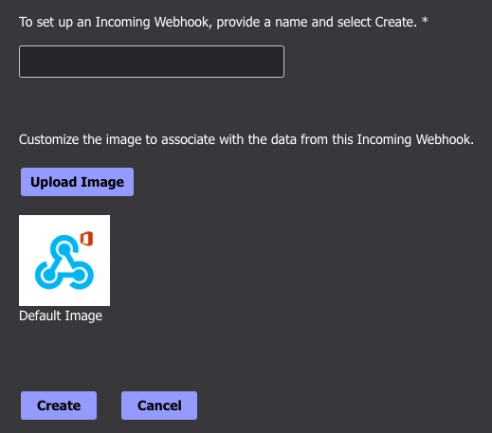Cancel the Incoming Webhook setup

159,406
